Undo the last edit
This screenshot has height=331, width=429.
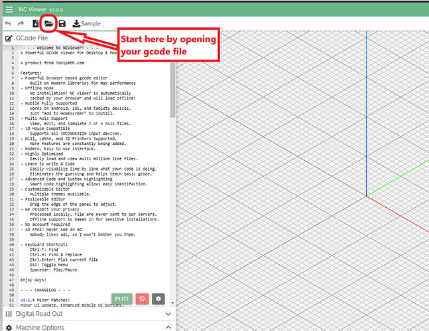tap(8, 24)
